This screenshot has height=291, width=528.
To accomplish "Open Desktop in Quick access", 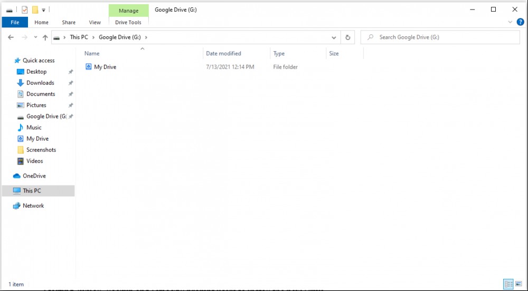I will pos(36,72).
